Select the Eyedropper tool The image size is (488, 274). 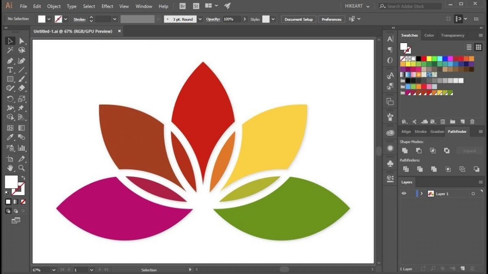pos(10,137)
